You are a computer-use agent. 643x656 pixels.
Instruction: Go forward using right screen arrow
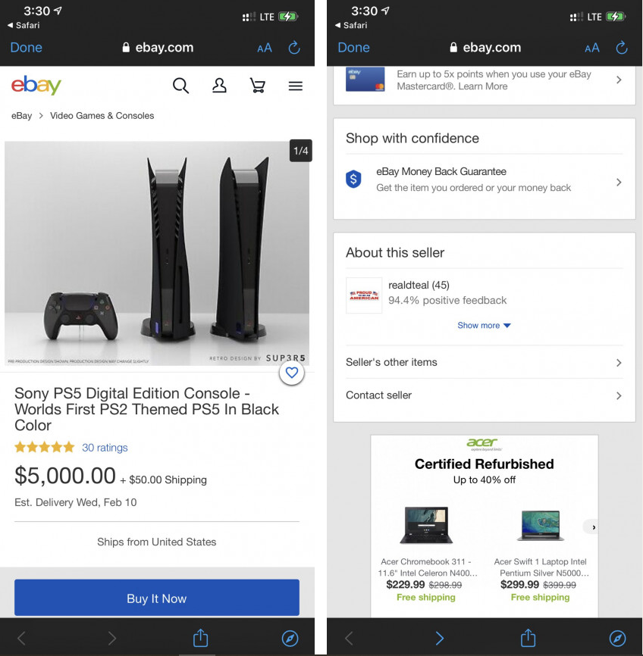(440, 639)
